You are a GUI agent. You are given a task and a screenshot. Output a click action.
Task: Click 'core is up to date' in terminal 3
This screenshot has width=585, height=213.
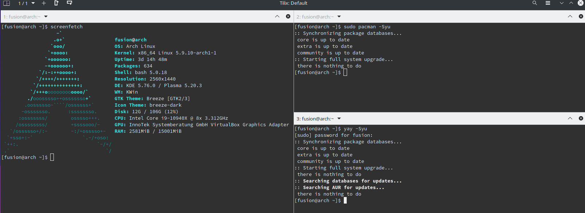pos(323,148)
